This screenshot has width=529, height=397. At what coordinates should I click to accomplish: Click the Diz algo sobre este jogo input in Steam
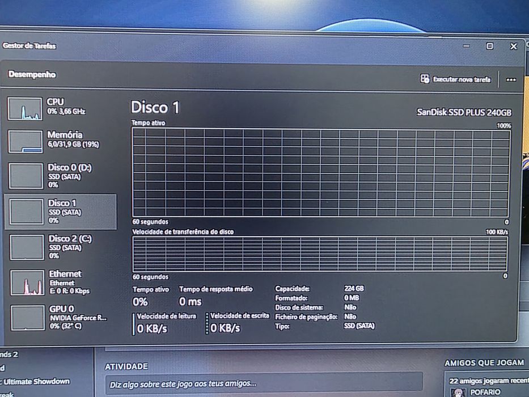click(264, 383)
